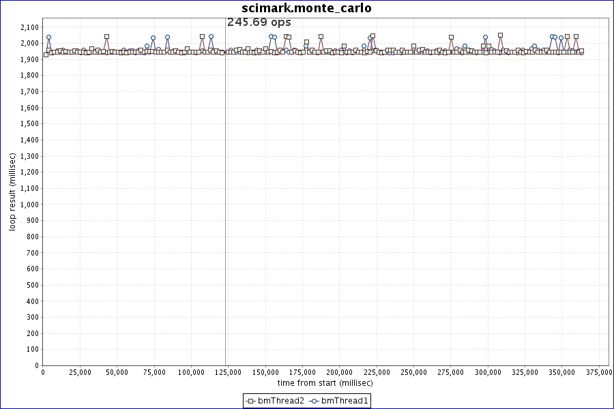Click the first bmThread1 circle peak near chart start
614x409 pixels.
tap(48, 37)
